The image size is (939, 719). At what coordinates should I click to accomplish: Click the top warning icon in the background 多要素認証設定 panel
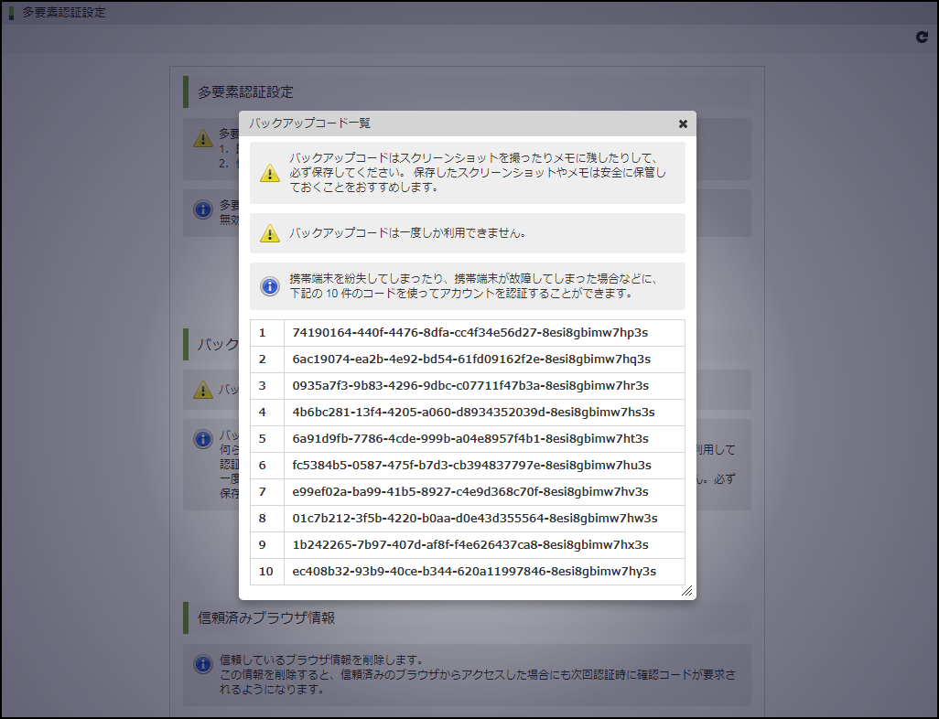[203, 138]
